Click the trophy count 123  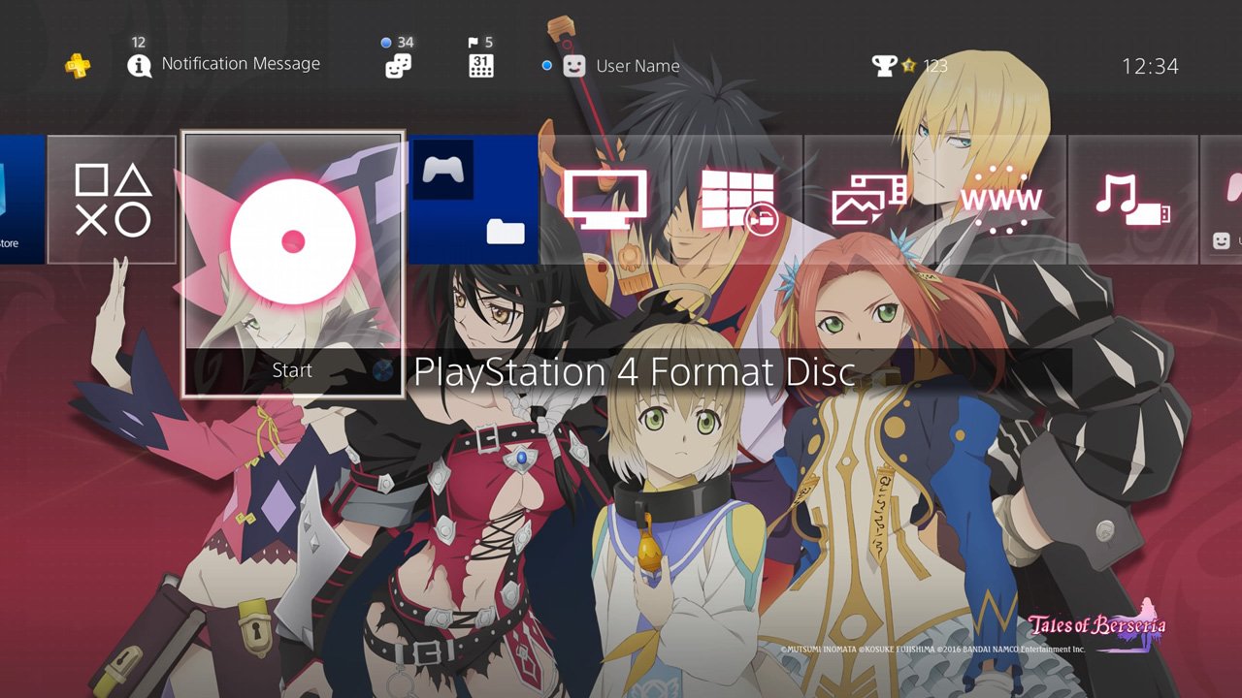tap(935, 66)
